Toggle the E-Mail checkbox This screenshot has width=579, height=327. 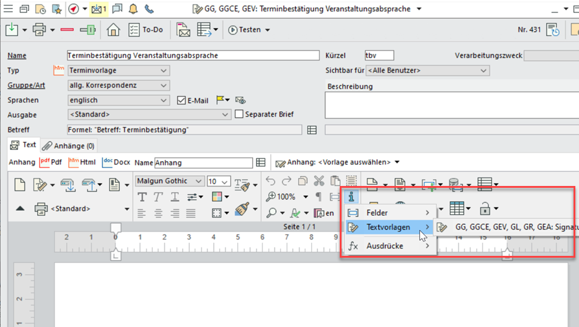click(x=181, y=100)
